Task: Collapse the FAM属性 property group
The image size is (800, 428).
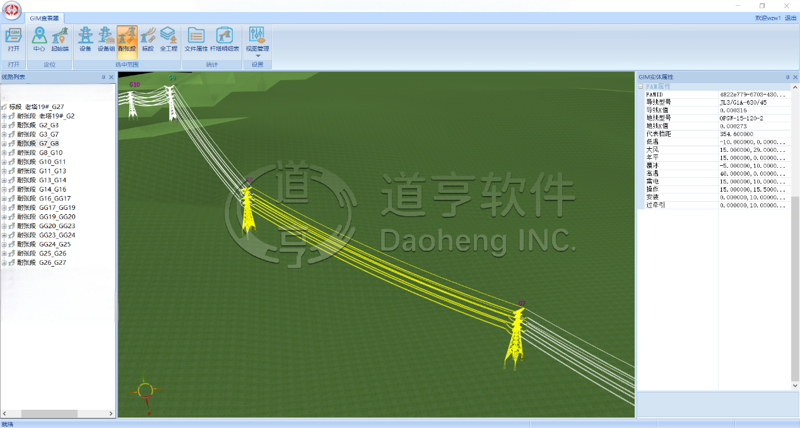Action: coord(642,86)
